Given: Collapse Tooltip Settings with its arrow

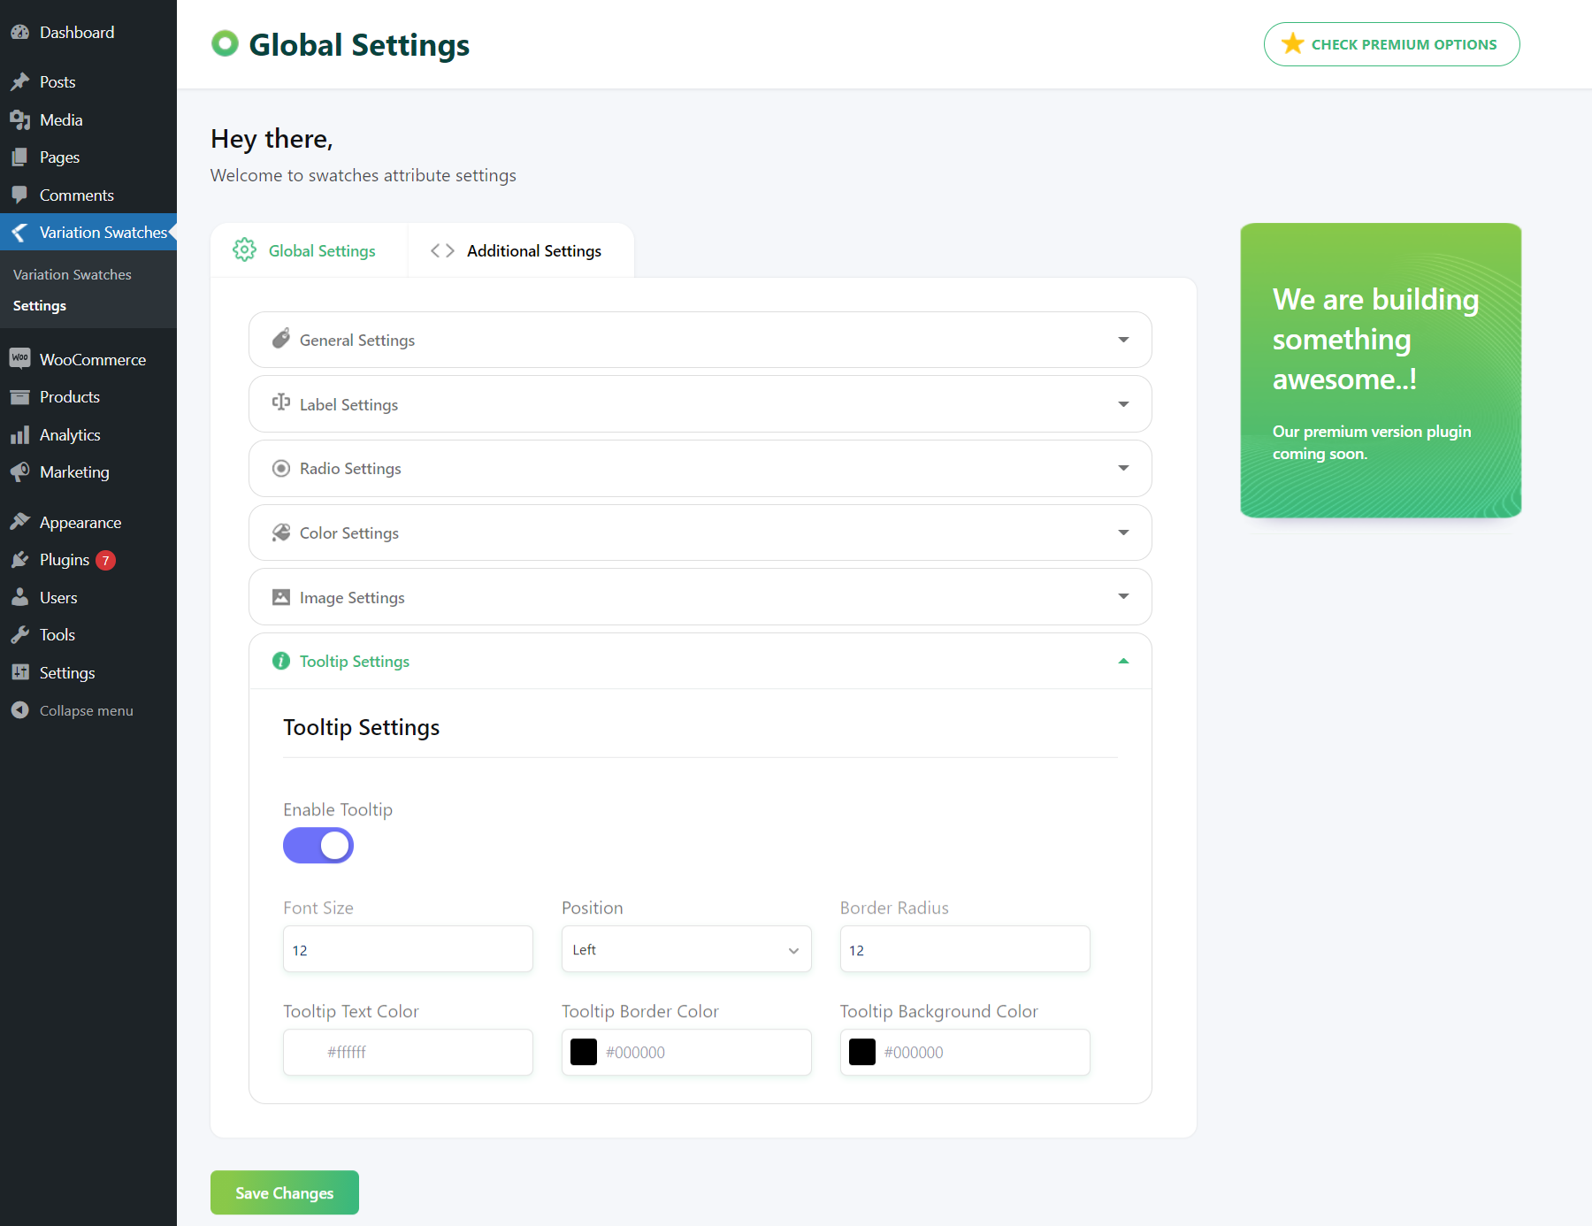Looking at the screenshot, I should [1123, 661].
